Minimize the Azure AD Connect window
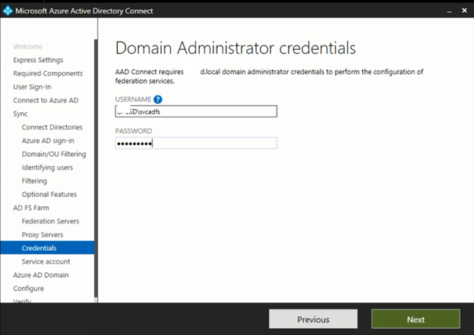Screen dimensions: 474x335 tap(449, 11)
